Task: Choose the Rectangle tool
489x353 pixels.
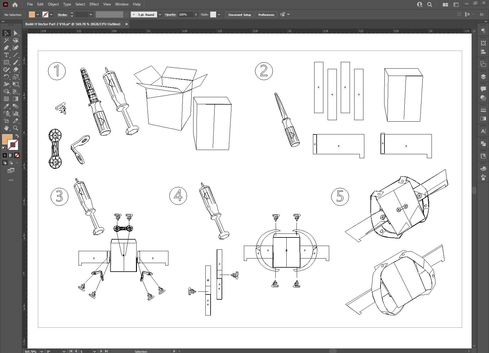Action: pyautogui.click(x=6, y=62)
